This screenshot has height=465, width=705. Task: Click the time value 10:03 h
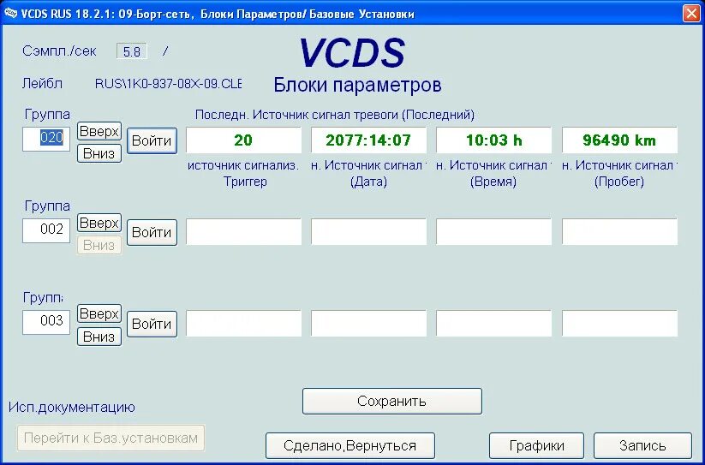point(493,140)
